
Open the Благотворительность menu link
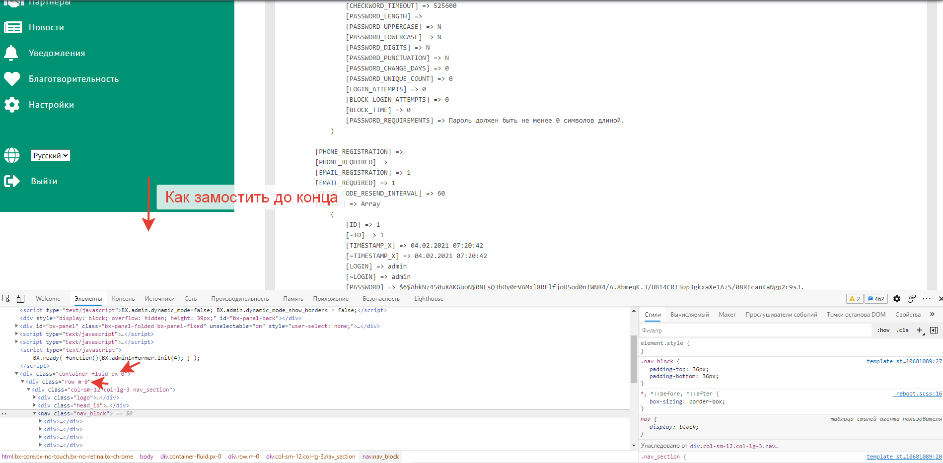73,79
